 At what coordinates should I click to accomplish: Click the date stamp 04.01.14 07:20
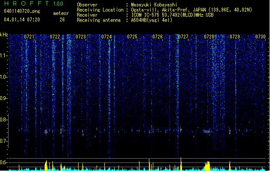pyautogui.click(x=22, y=20)
